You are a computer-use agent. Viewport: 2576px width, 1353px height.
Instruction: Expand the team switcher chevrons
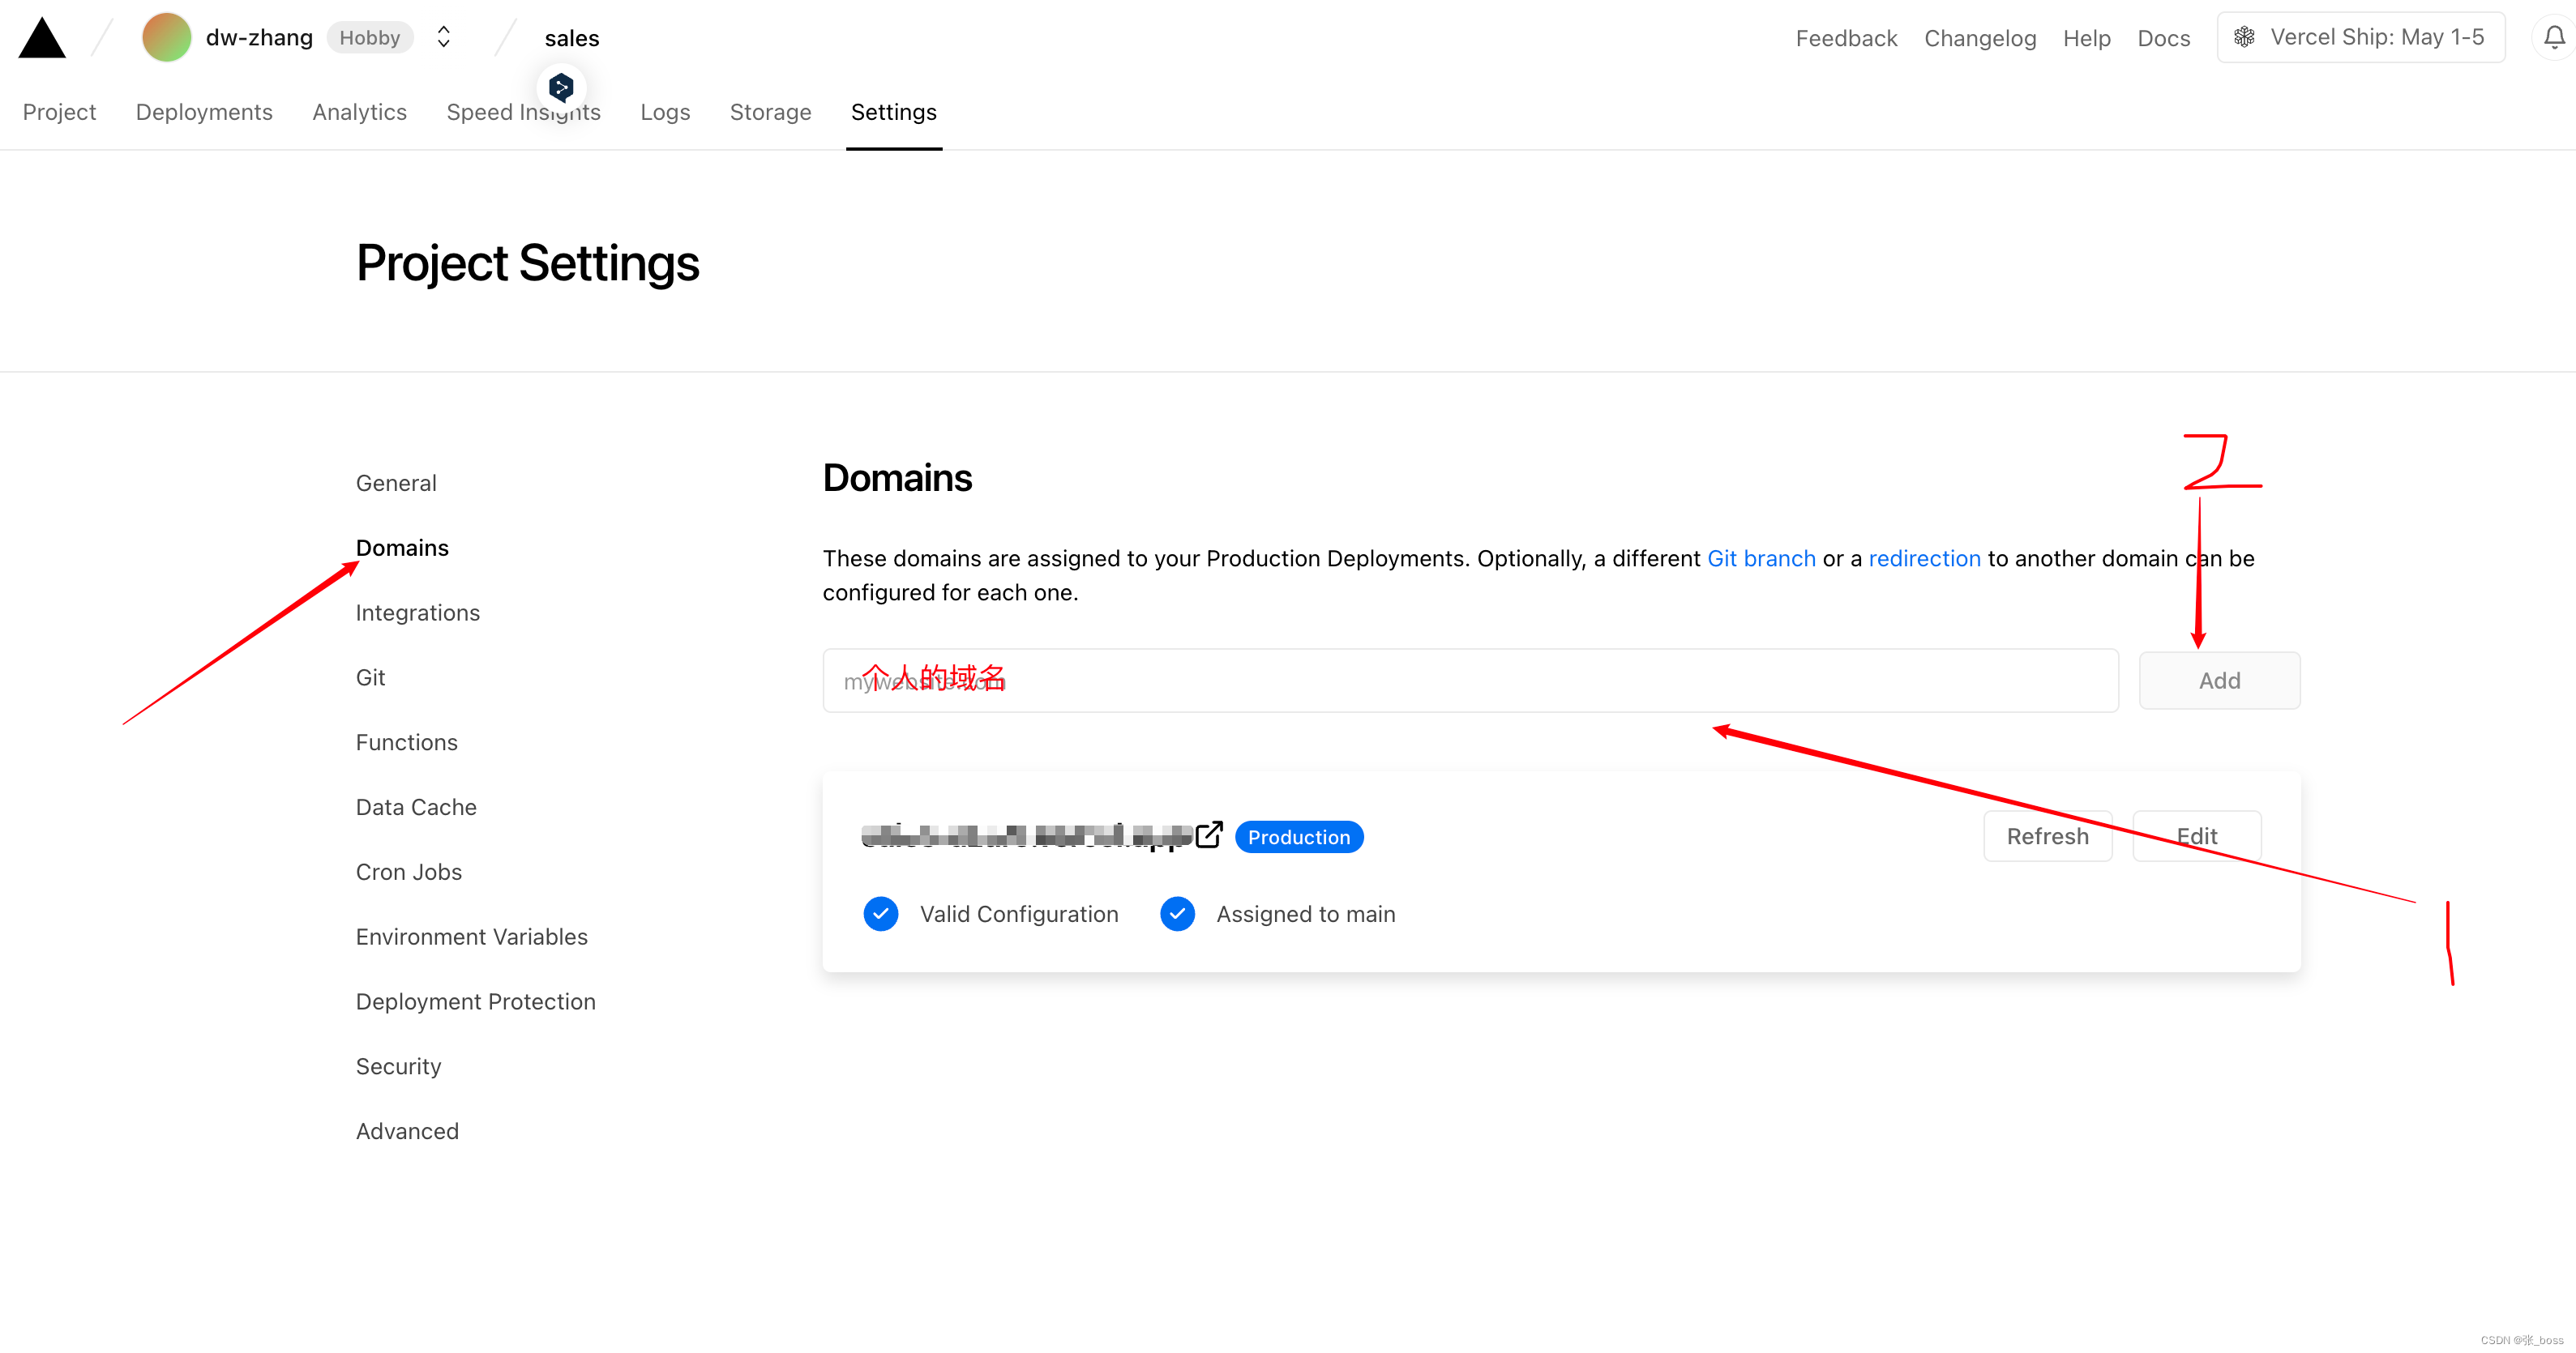(x=444, y=38)
